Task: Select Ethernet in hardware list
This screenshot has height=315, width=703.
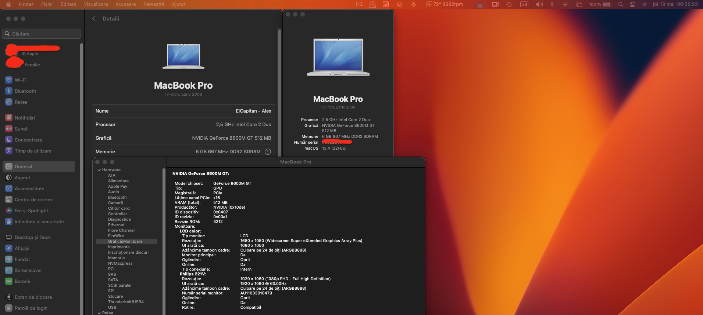Action: tap(116, 225)
